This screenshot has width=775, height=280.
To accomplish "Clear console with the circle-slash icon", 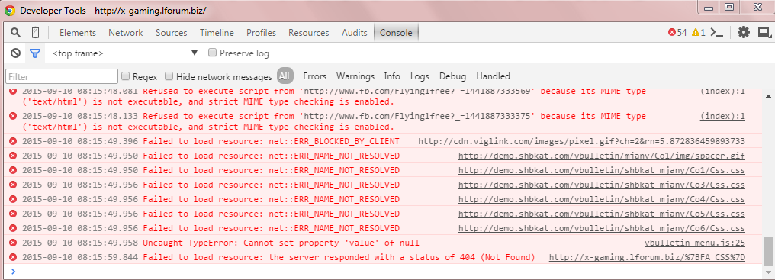I will pos(16,53).
